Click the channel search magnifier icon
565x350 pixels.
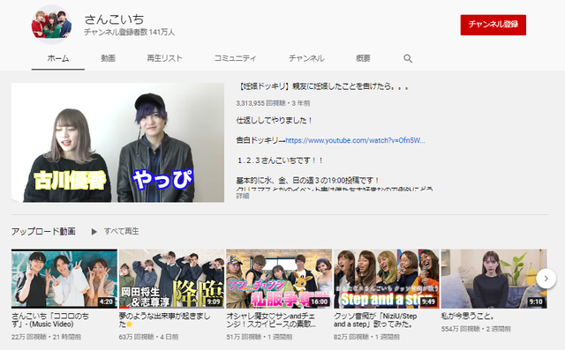coord(408,58)
